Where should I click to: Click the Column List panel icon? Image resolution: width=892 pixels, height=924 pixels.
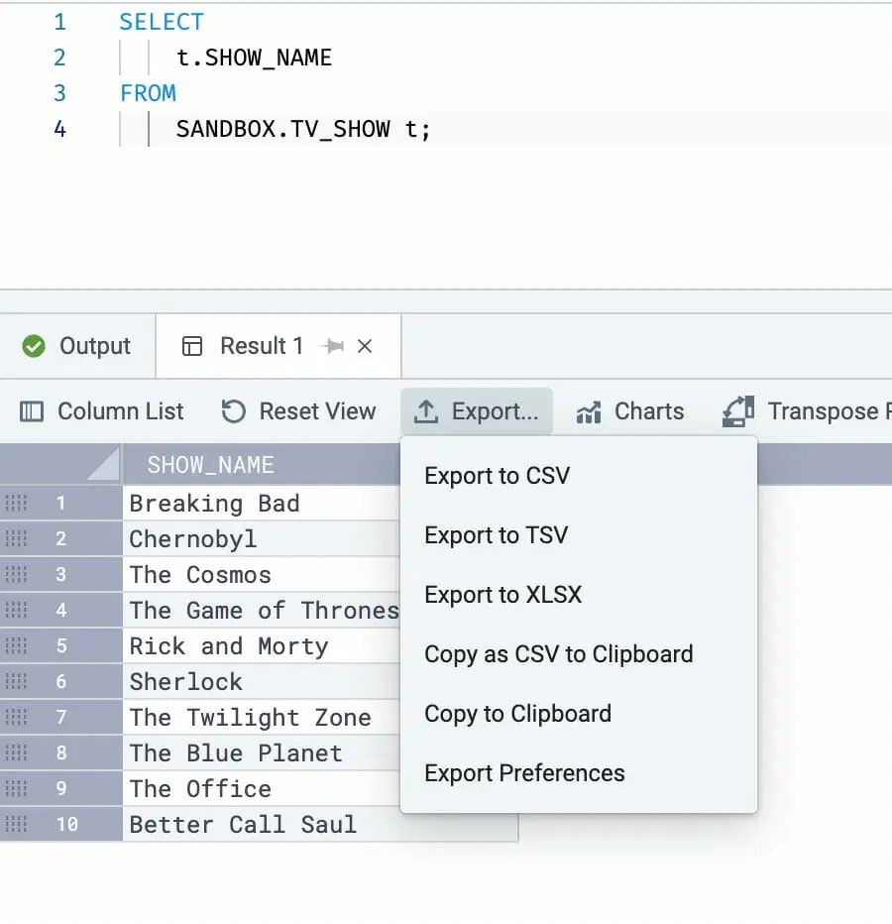coord(34,410)
